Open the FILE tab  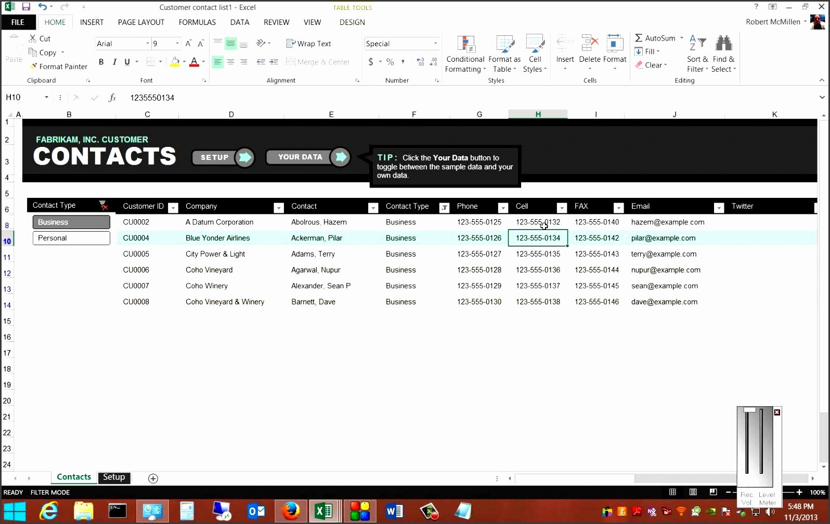click(18, 22)
